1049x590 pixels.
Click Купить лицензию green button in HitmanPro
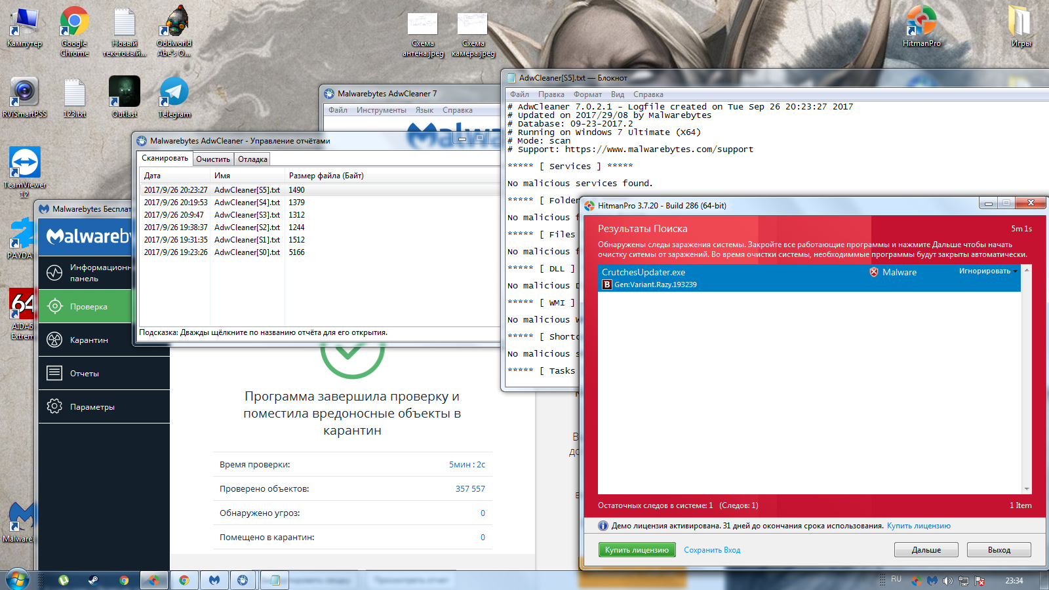click(637, 550)
